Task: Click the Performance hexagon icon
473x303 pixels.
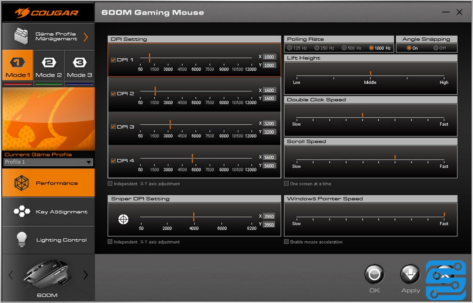Action: point(21,183)
